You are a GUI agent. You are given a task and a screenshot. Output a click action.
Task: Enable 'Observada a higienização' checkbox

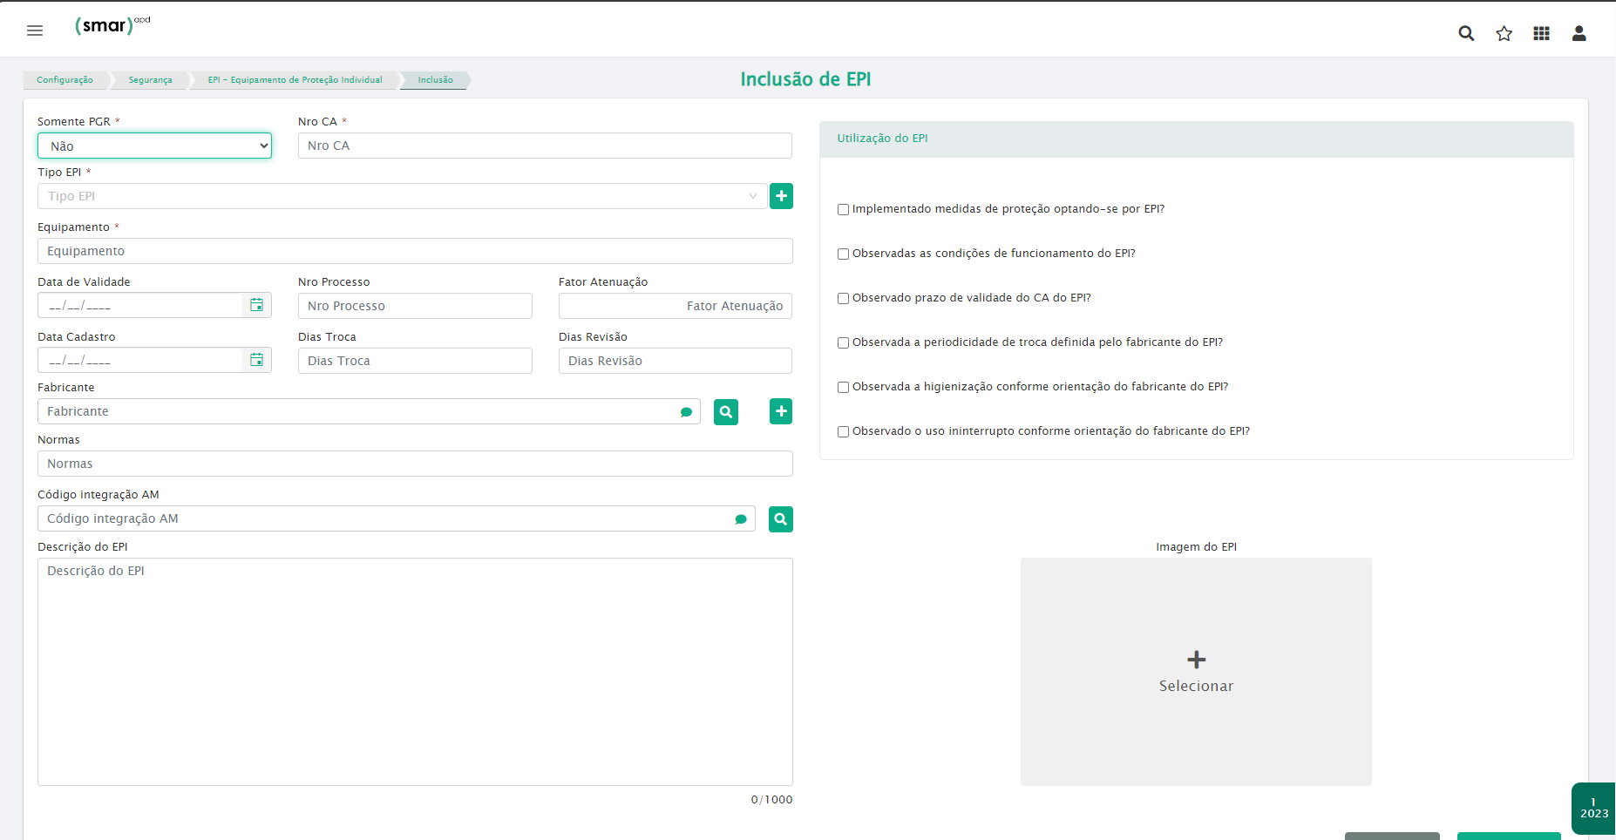(843, 387)
